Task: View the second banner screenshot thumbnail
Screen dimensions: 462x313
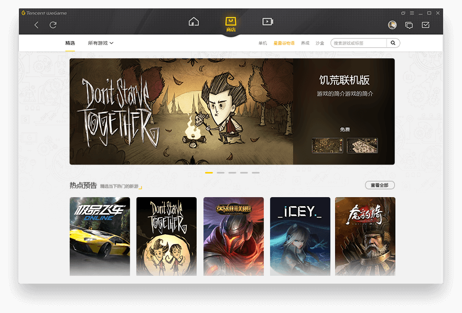Action: pos(362,145)
